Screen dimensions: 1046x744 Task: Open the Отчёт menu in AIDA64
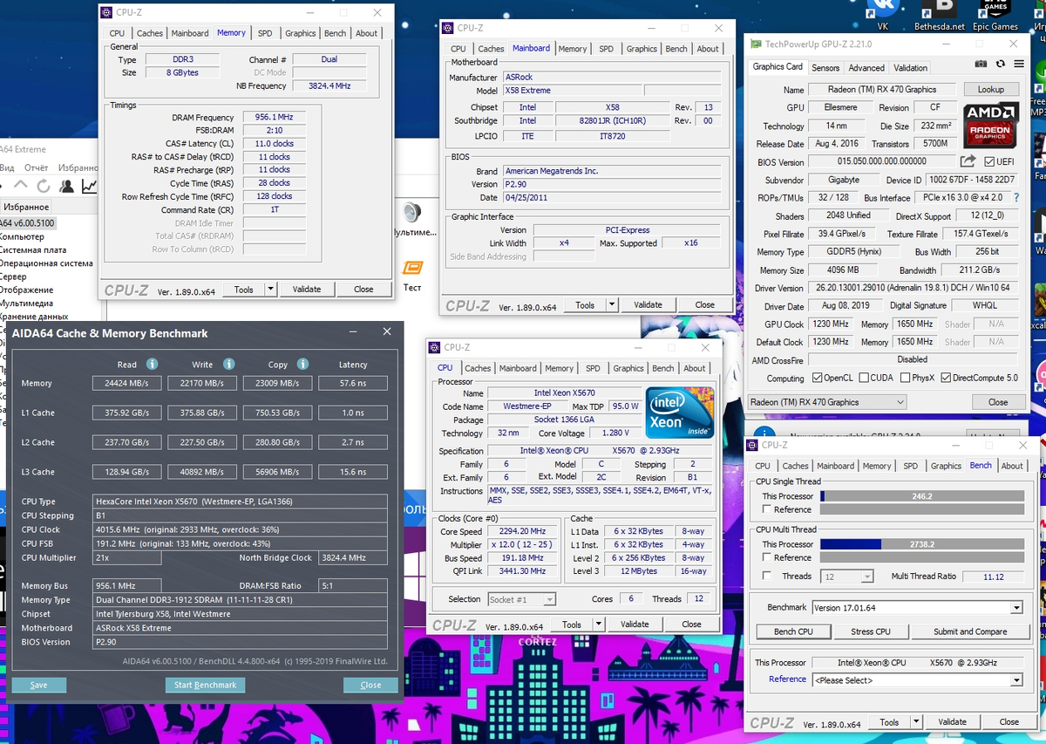pyautogui.click(x=37, y=167)
